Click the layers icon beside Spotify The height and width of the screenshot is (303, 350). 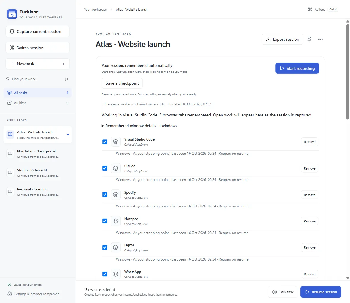point(116,195)
